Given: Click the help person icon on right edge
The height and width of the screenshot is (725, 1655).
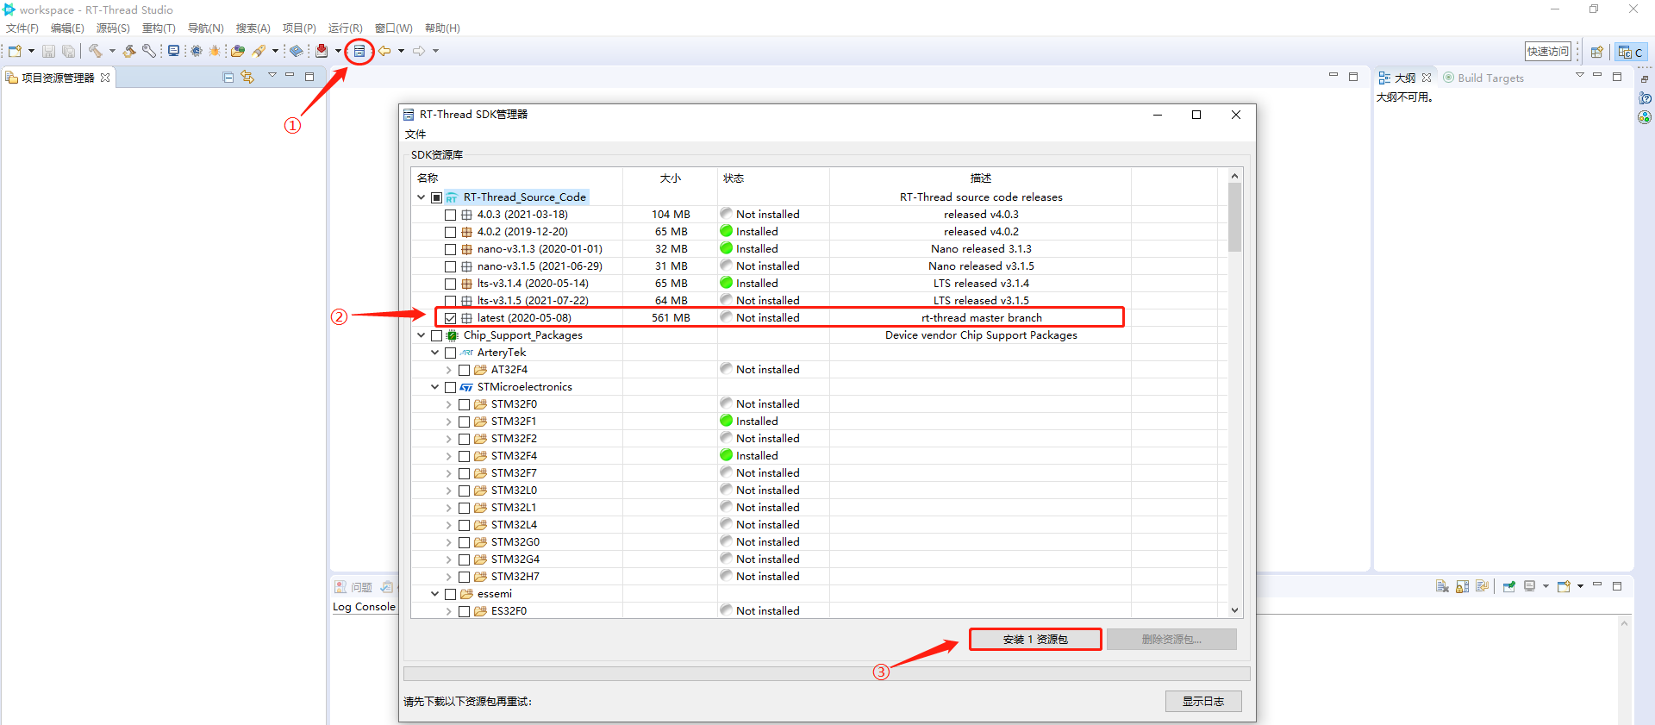Looking at the screenshot, I should coord(1645,98).
